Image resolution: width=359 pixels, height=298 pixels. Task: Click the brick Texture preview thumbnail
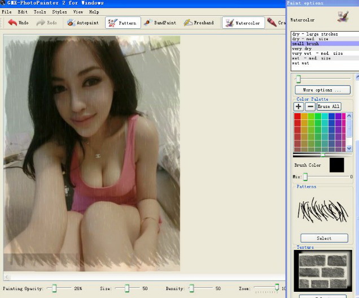click(x=323, y=271)
